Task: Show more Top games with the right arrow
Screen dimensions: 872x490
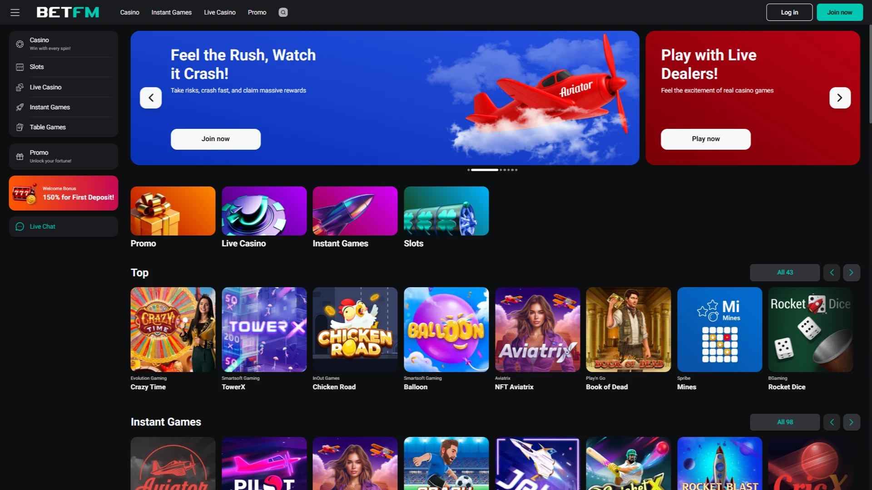Action: pyautogui.click(x=852, y=272)
